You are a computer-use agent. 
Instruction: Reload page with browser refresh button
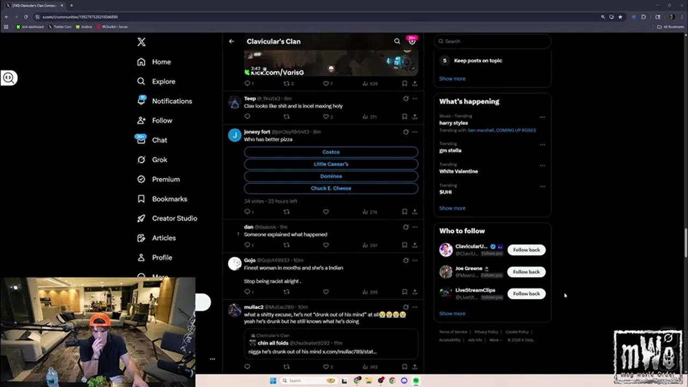point(25,17)
